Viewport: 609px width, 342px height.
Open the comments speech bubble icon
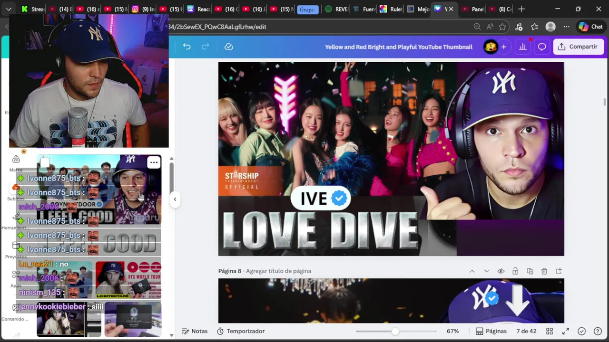[x=542, y=47]
